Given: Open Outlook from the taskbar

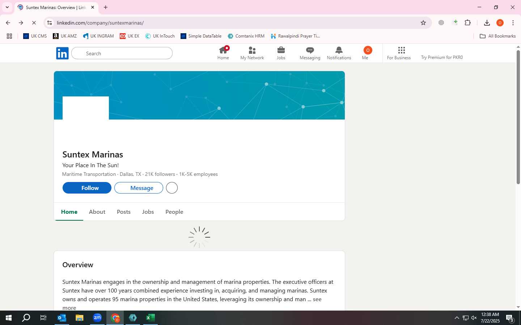Looking at the screenshot, I should click(62, 318).
